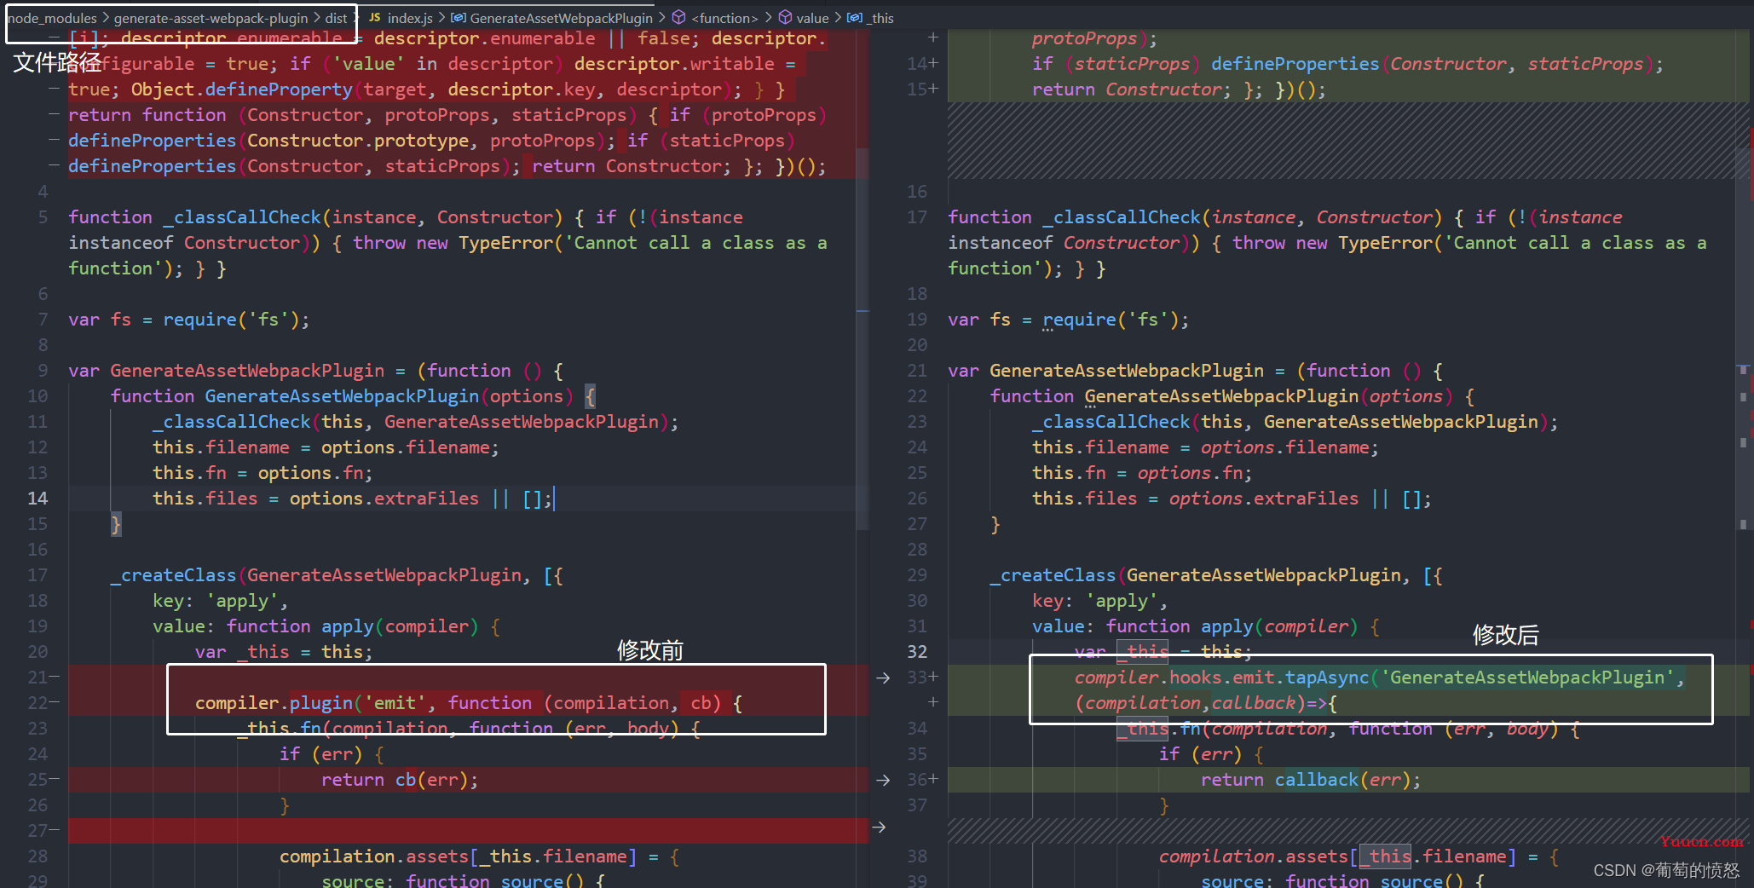
Task: Click 'this.fn' on original pane line 13
Action: tap(189, 473)
